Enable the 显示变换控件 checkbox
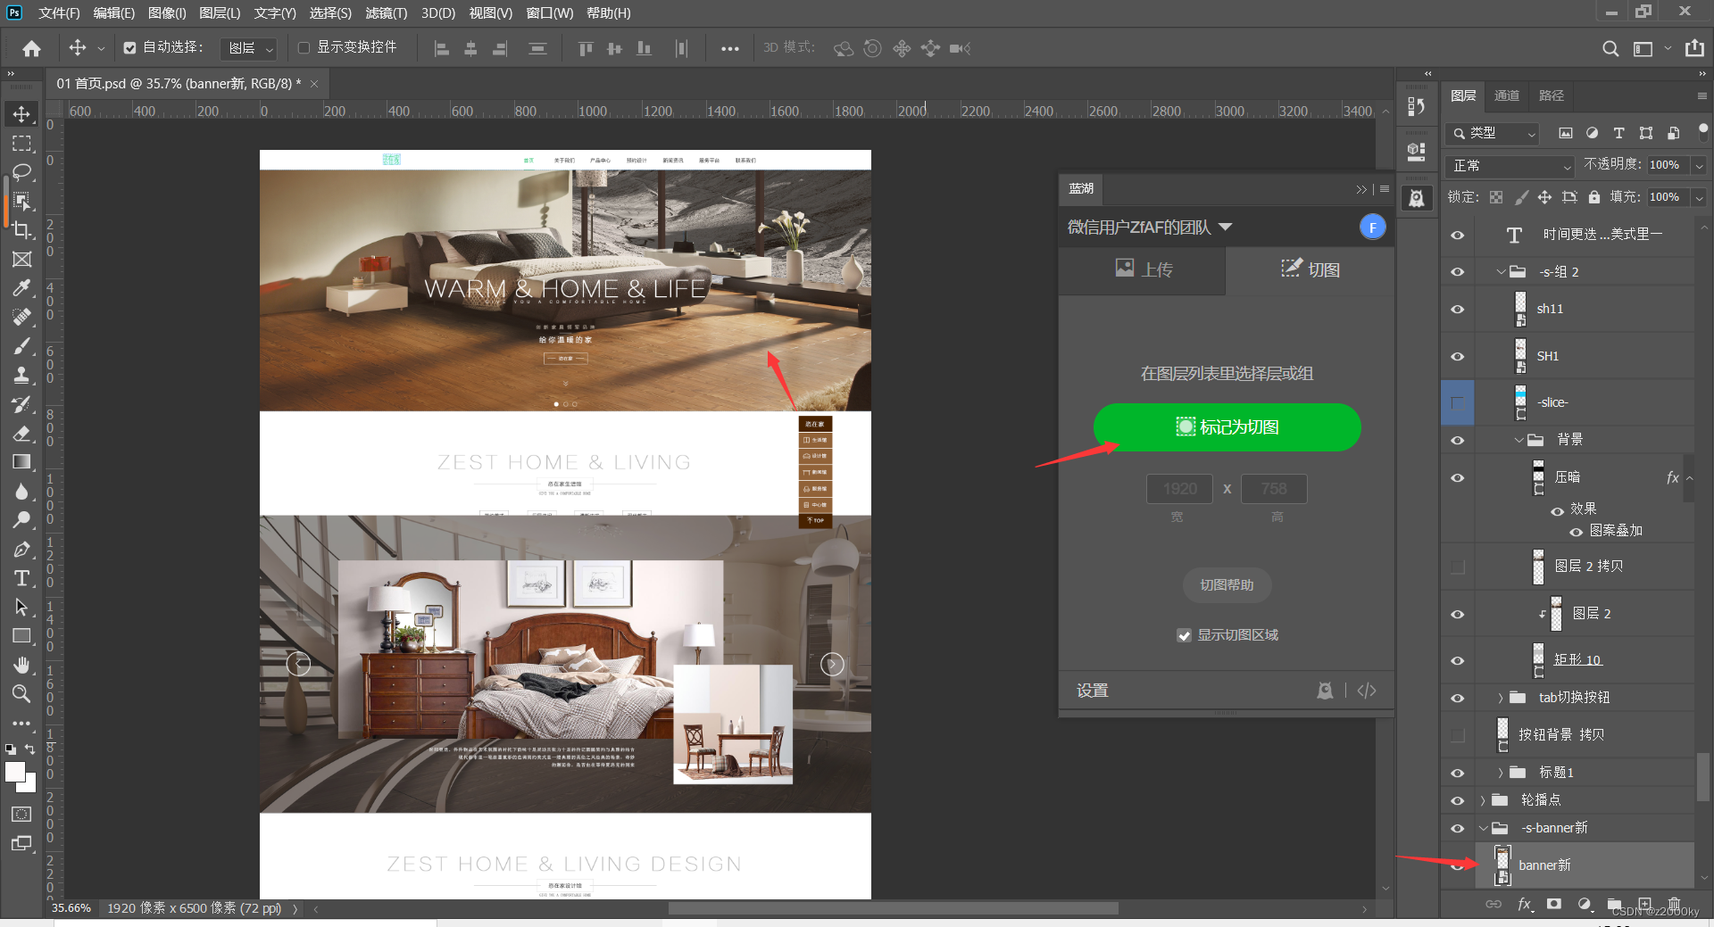The height and width of the screenshot is (927, 1714). tap(304, 48)
